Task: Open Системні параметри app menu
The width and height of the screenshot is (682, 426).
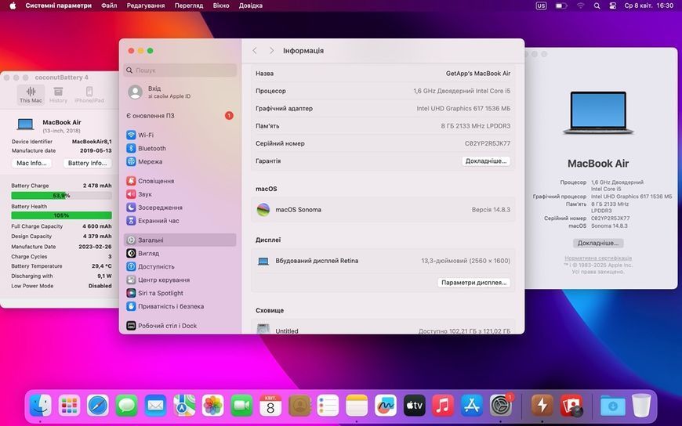Action: [x=59, y=5]
